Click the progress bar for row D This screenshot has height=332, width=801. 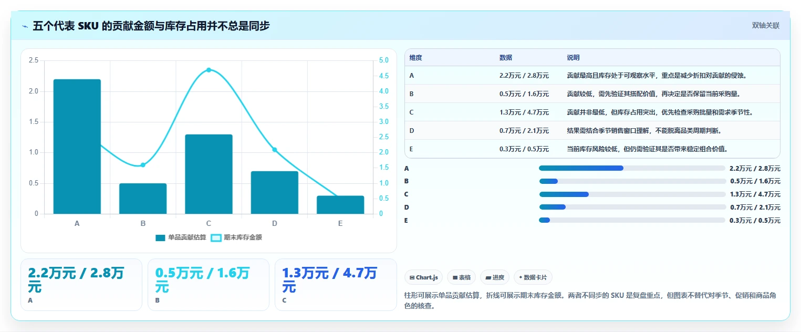(632, 207)
